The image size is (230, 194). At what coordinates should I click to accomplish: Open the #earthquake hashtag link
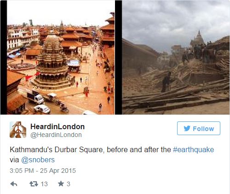point(193,149)
